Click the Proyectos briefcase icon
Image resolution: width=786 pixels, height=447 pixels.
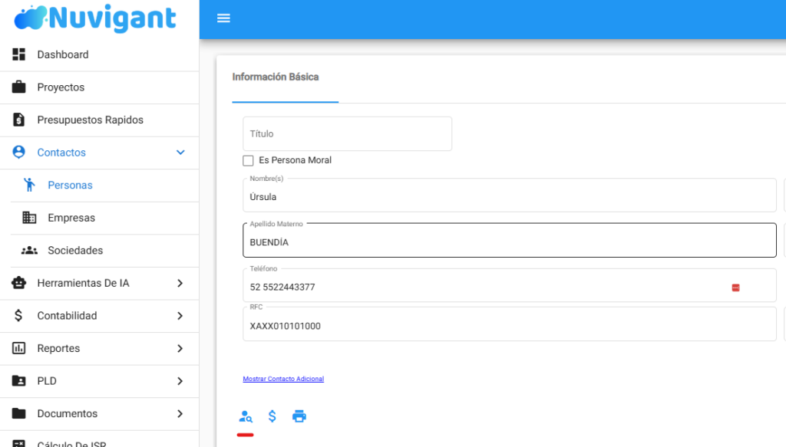(x=18, y=87)
